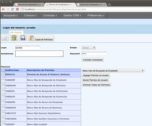Image resolution: width=152 pixels, height=126 pixels.
Task: Expand the Gestion CRM menu
Action: coord(72,15)
